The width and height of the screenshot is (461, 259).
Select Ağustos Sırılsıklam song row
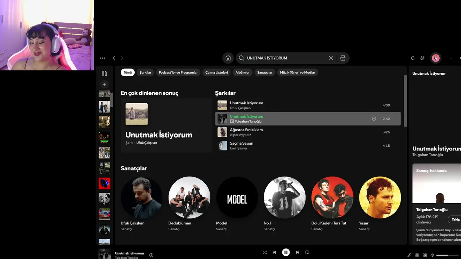(308, 132)
